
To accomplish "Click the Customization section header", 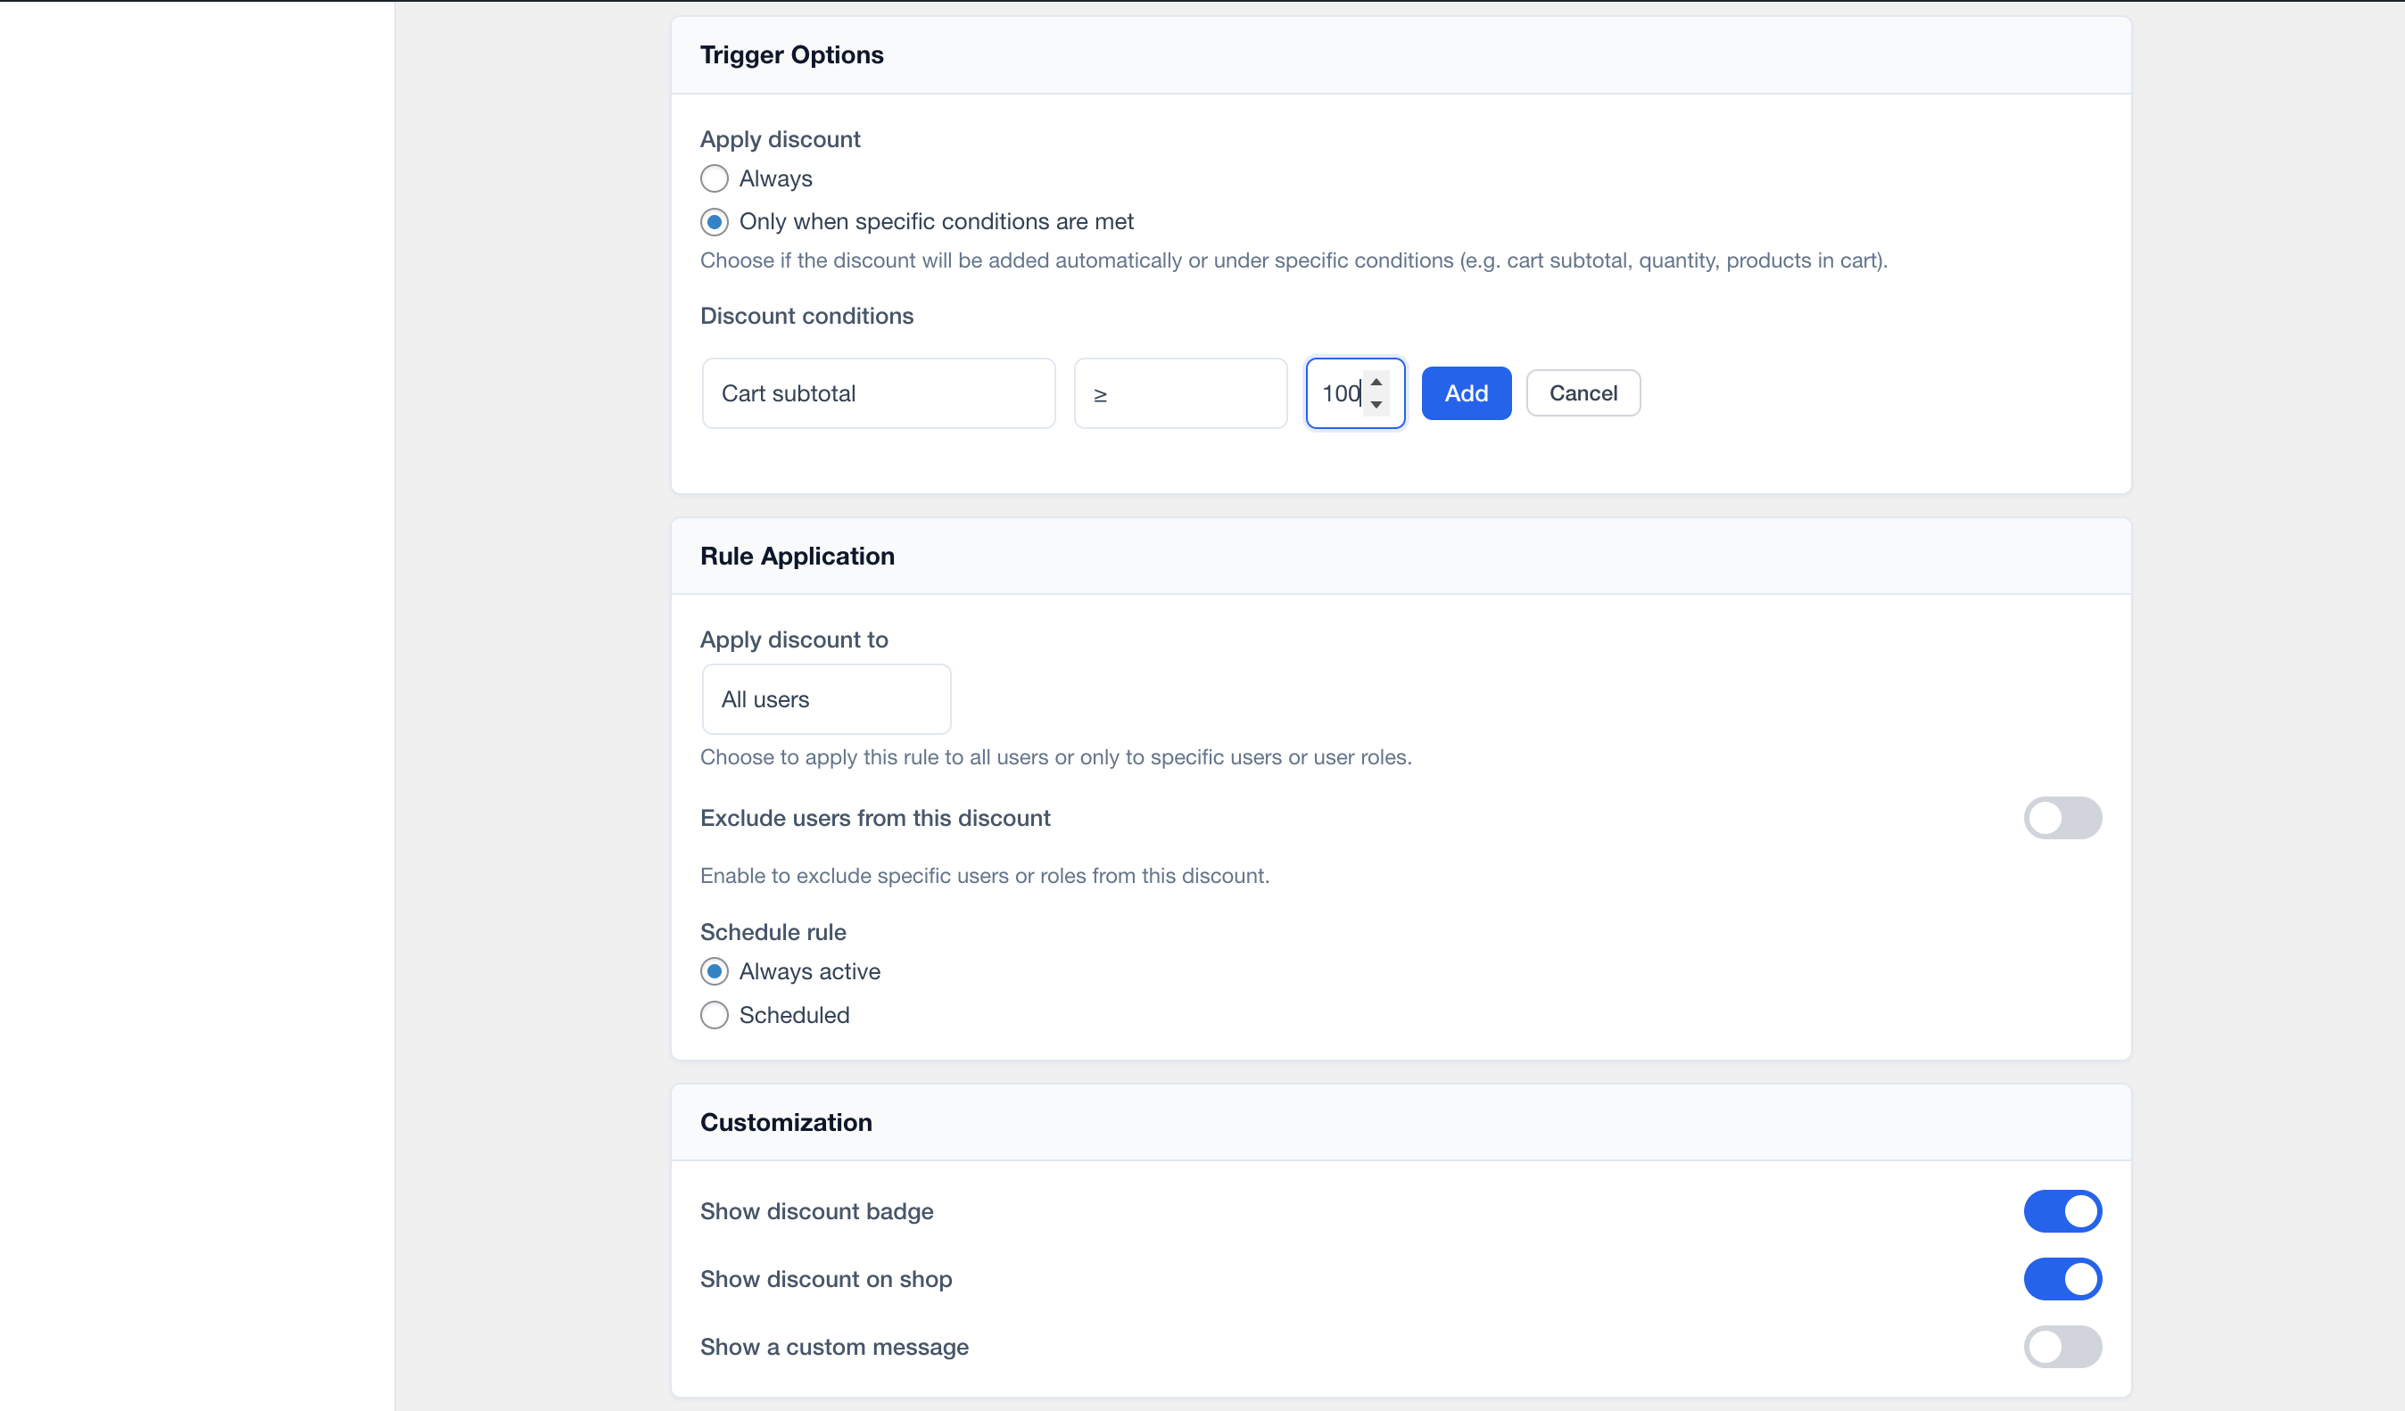I will (785, 1122).
